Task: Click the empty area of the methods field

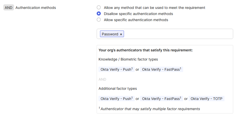Action: coord(179,34)
